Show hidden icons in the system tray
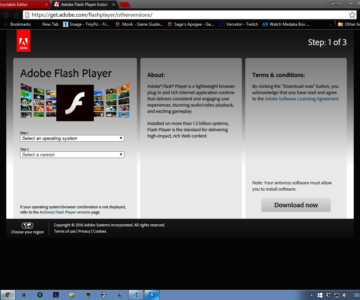This screenshot has width=360, height=300. pos(311,294)
